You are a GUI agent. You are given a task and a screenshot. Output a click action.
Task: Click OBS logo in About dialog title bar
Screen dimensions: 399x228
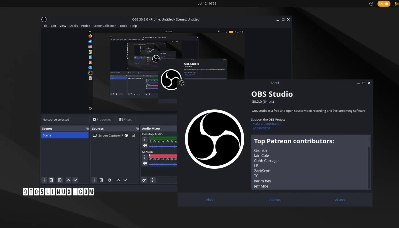point(182,83)
